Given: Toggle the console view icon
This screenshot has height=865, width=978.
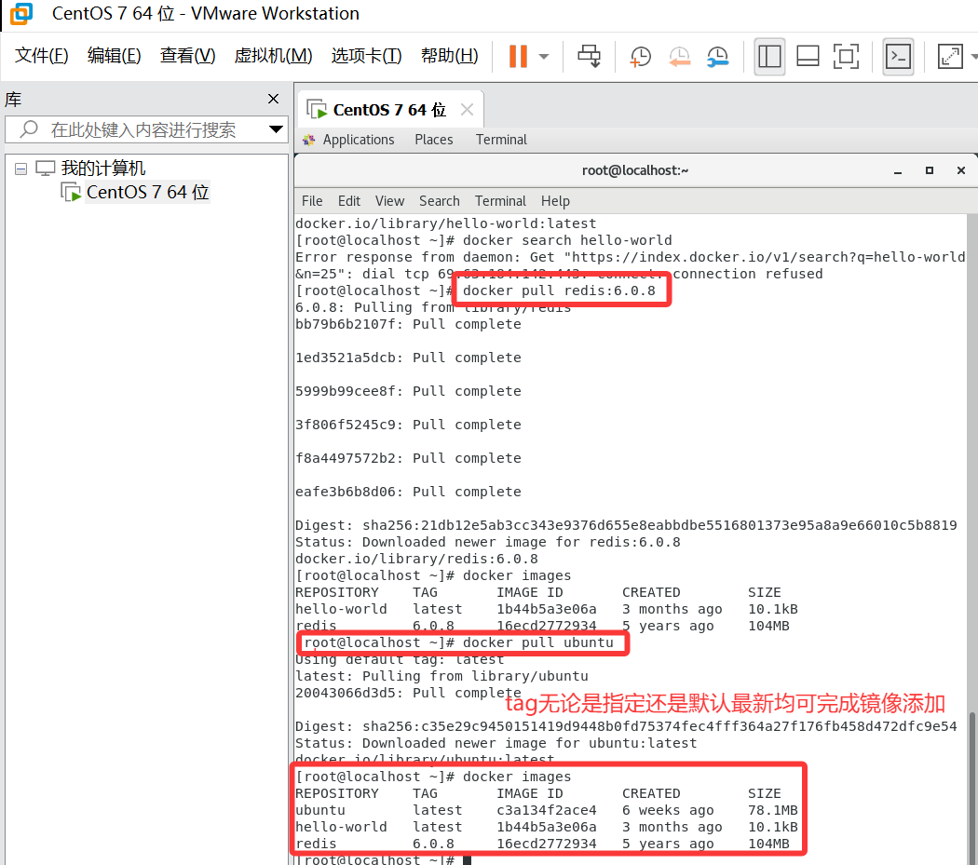Looking at the screenshot, I should [898, 56].
